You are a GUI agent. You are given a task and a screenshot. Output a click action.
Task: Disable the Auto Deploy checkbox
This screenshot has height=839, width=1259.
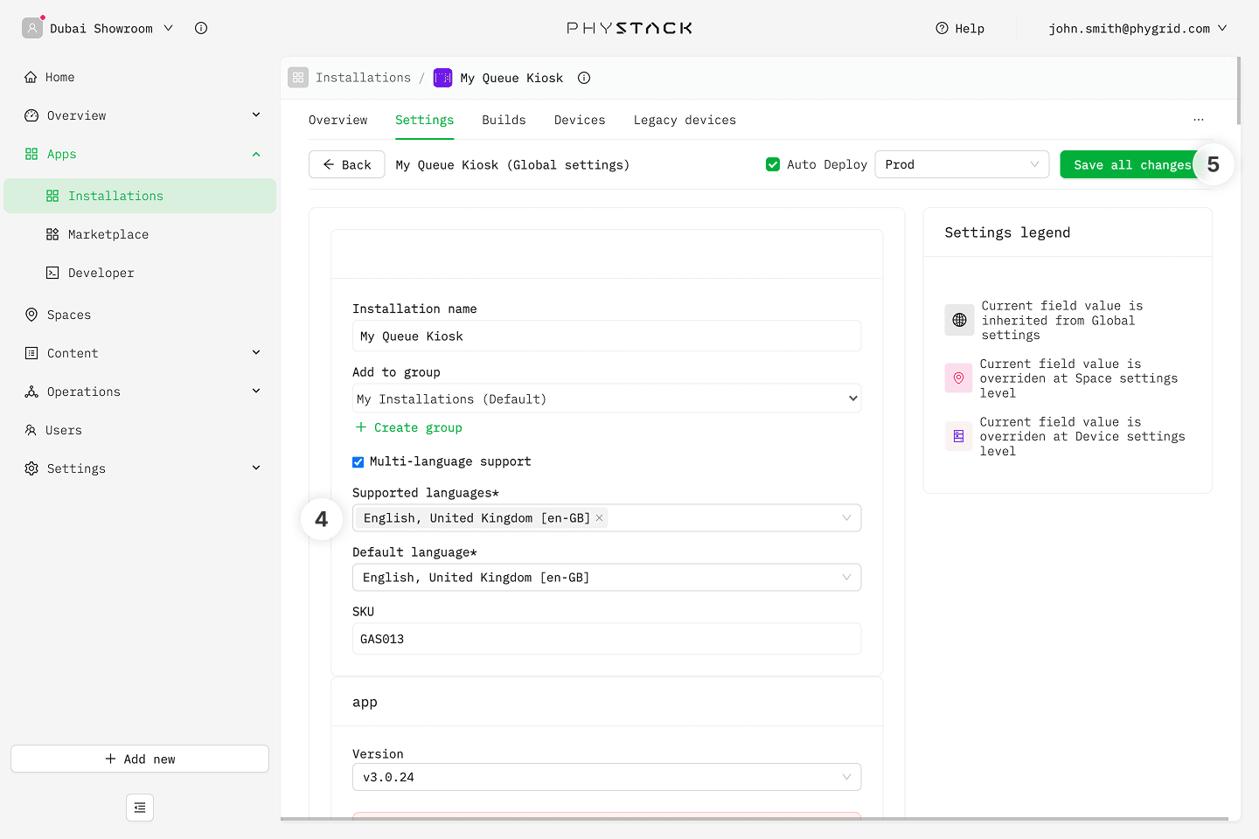coord(773,164)
